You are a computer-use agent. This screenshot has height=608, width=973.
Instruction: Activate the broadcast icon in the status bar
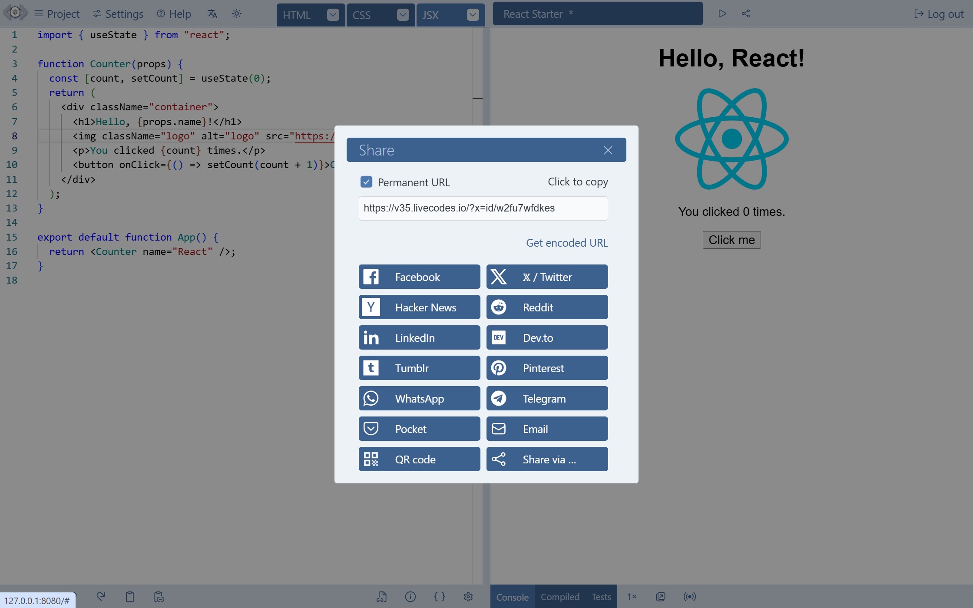(x=689, y=596)
